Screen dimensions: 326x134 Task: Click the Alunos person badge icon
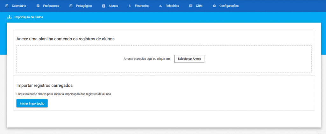coord(103,6)
